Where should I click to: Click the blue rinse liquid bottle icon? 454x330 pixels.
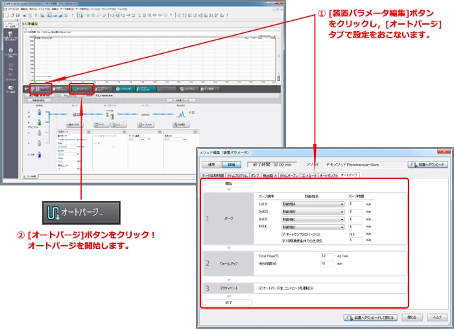[x=39, y=154]
